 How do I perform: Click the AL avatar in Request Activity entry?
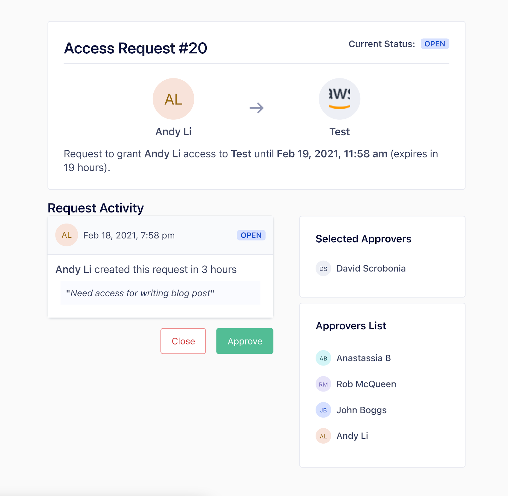66,235
